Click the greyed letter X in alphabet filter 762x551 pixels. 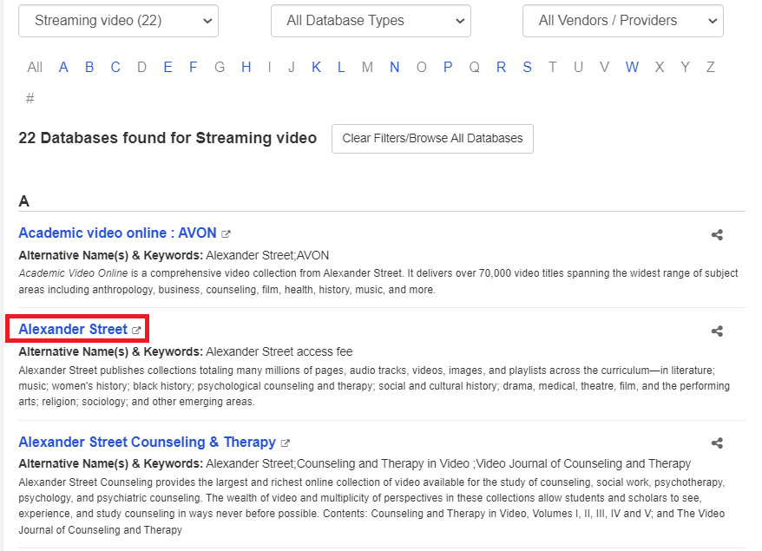(660, 67)
